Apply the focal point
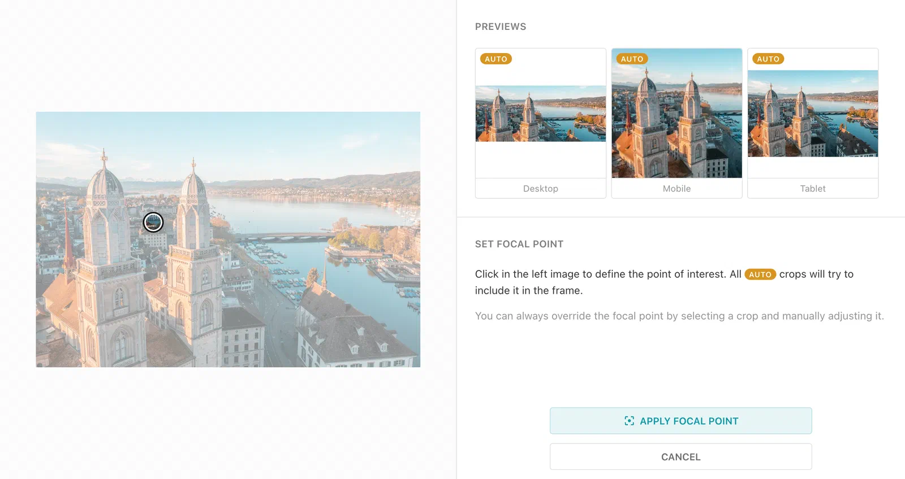Viewport: 905px width, 479px height. 680,421
